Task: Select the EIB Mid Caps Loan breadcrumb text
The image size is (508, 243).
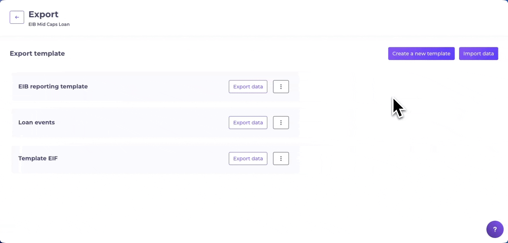Action: click(49, 24)
